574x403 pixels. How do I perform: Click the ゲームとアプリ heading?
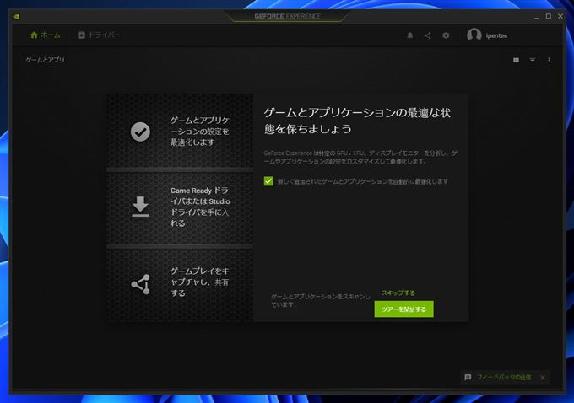[x=45, y=60]
